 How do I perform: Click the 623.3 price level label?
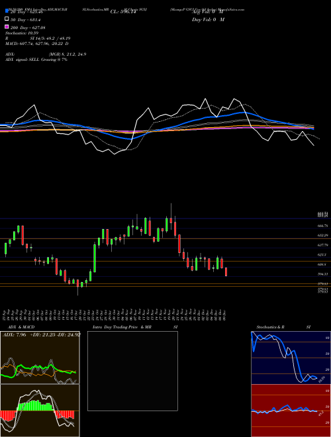(x=322, y=255)
